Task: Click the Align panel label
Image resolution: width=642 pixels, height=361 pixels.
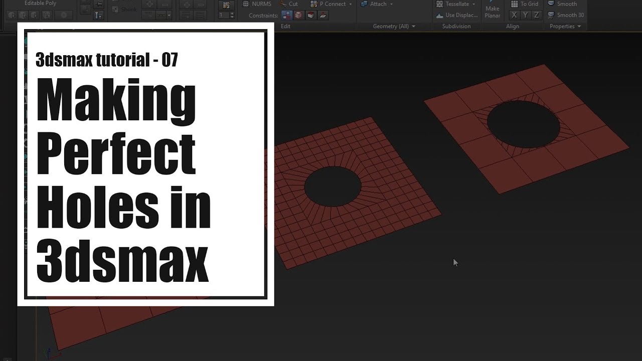Action: tap(513, 26)
